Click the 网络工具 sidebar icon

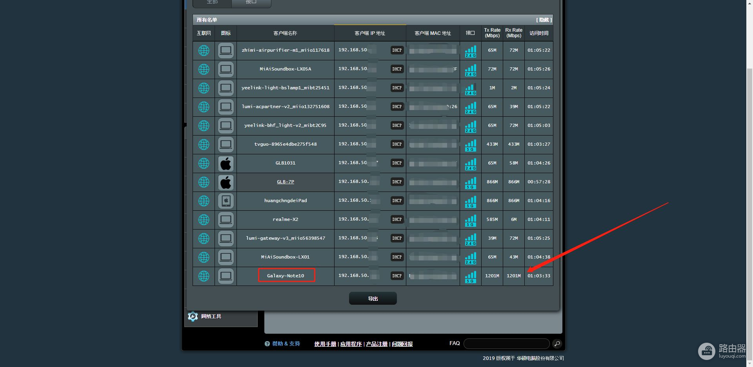[193, 316]
